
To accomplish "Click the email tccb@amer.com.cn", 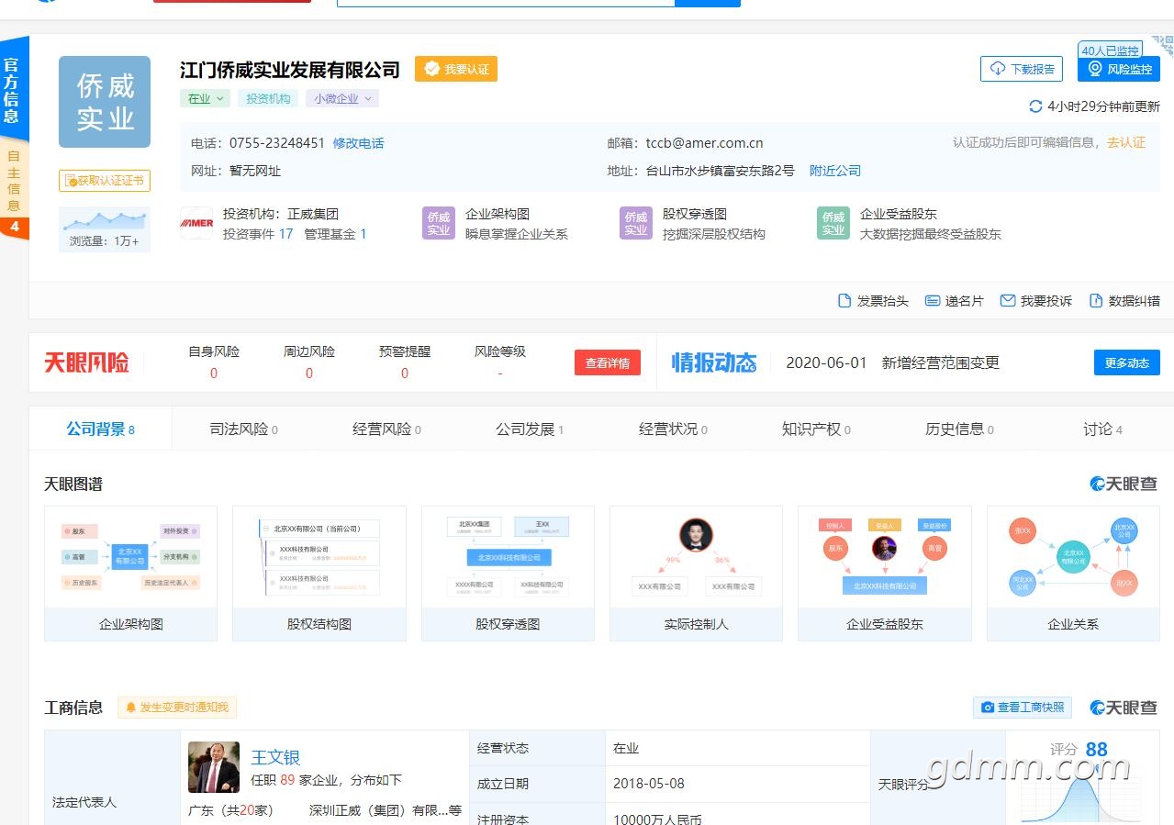I will tap(704, 143).
